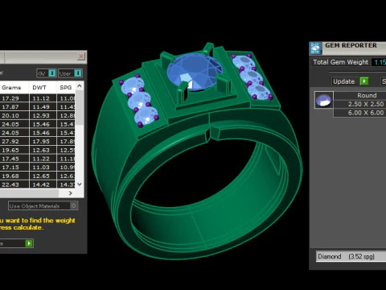The image size is (386, 290).
Task: Click the 17.87 grams cell
Action: pyautogui.click(x=14, y=107)
